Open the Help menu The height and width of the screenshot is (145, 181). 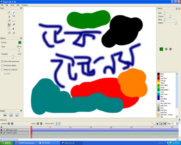pos(18,5)
